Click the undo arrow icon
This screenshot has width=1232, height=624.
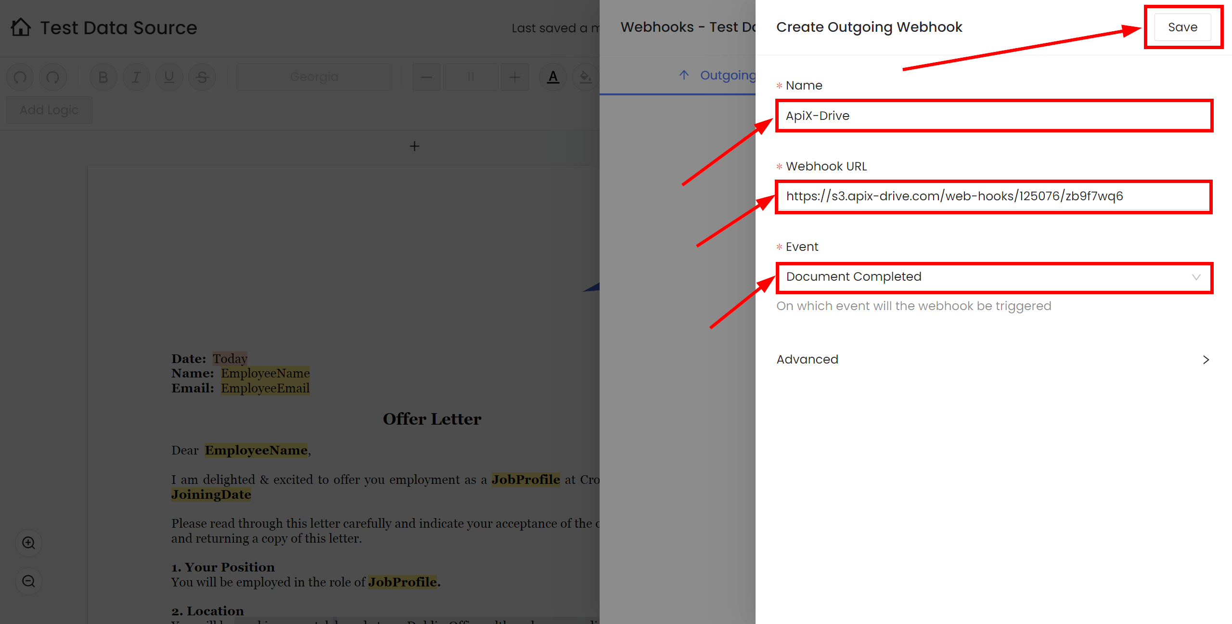[x=20, y=77]
